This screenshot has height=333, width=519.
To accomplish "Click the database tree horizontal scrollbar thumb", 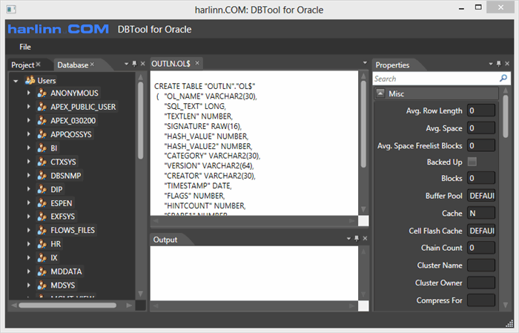I will (x=67, y=306).
